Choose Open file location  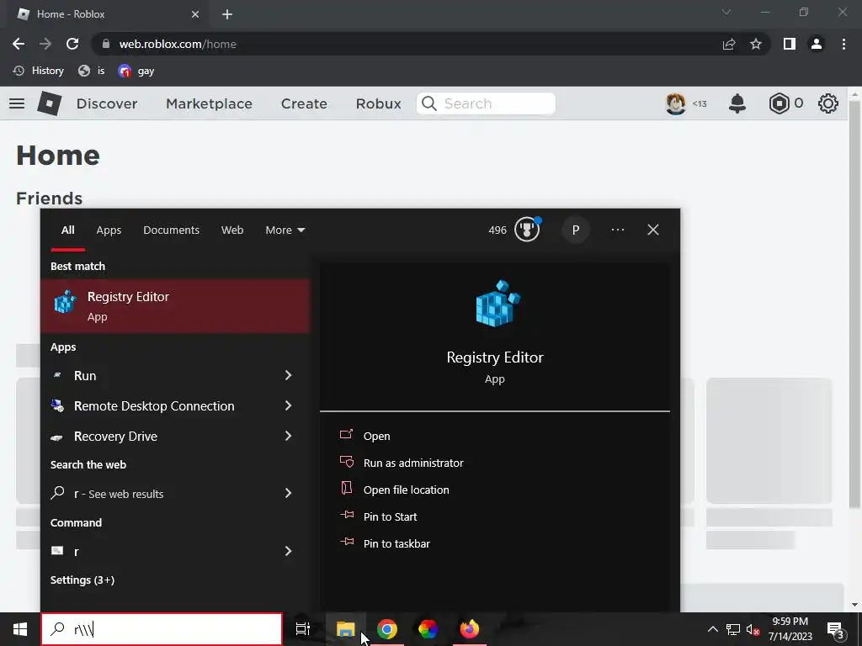[x=406, y=490]
